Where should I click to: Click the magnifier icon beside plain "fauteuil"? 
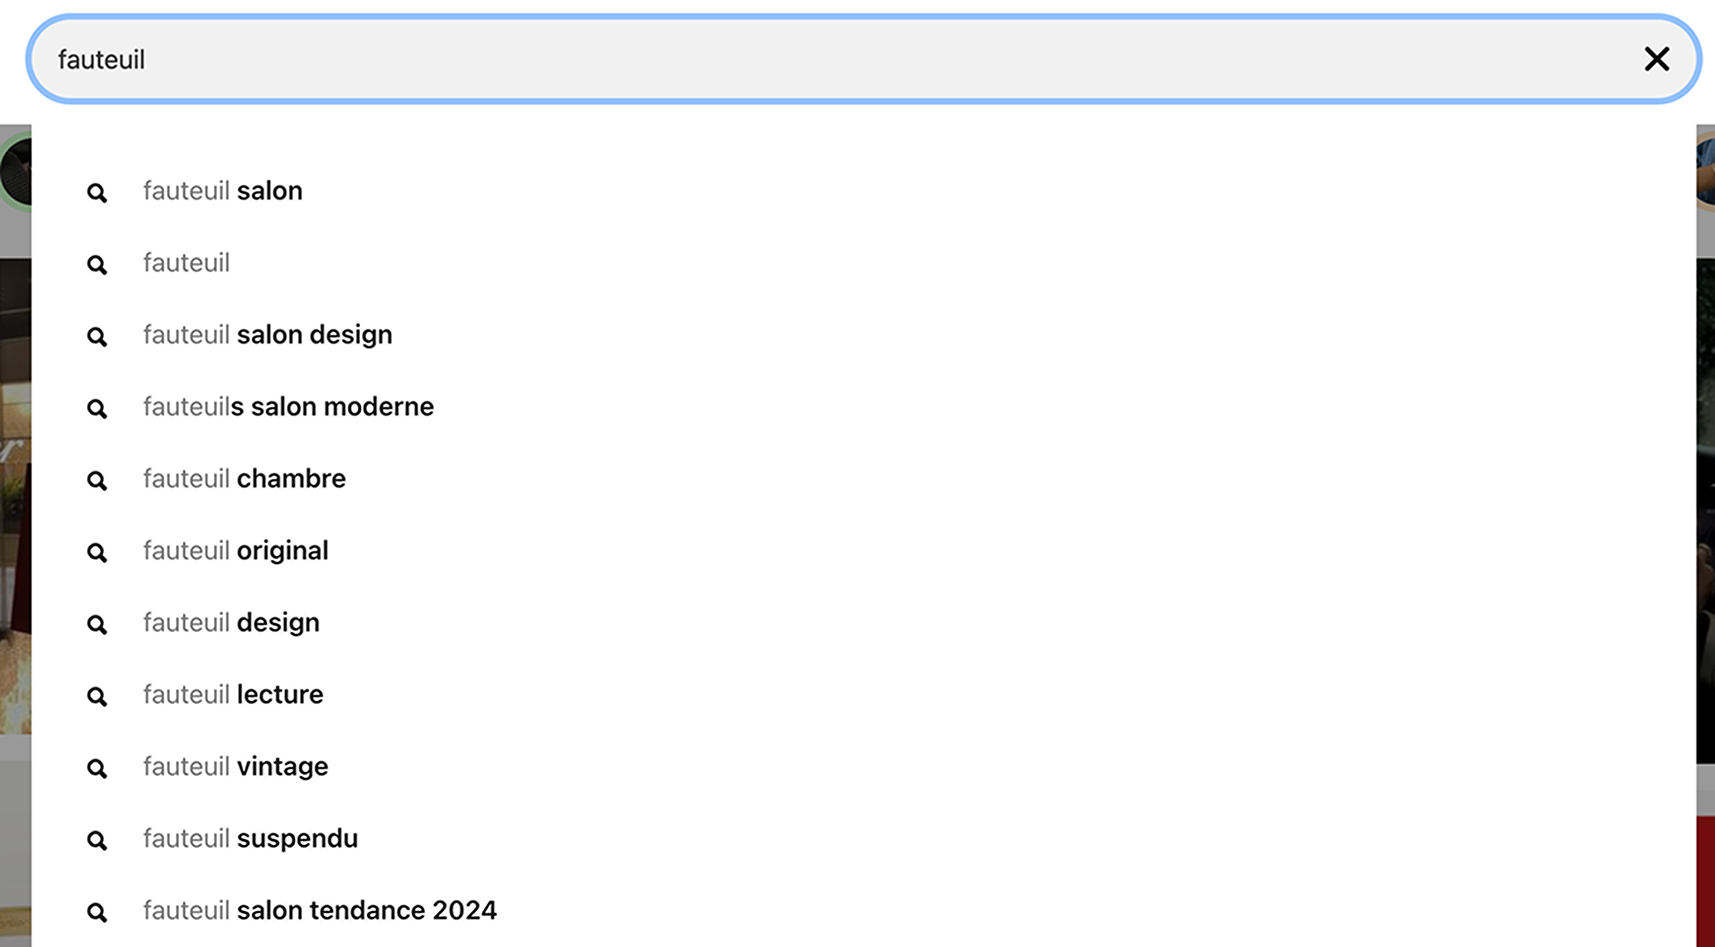[97, 265]
